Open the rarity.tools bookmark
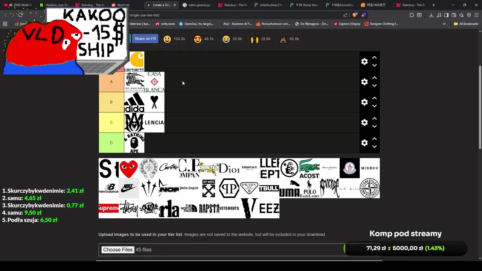 point(165,24)
